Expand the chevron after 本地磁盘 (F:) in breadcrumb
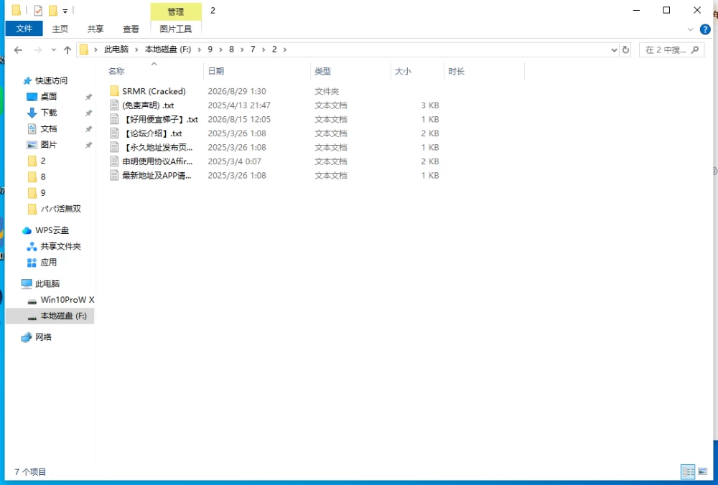 (199, 50)
